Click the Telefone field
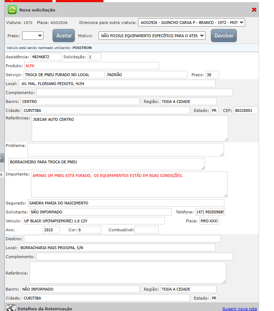Image resolution: width=274 pixels, height=311 pixels. coord(210,212)
